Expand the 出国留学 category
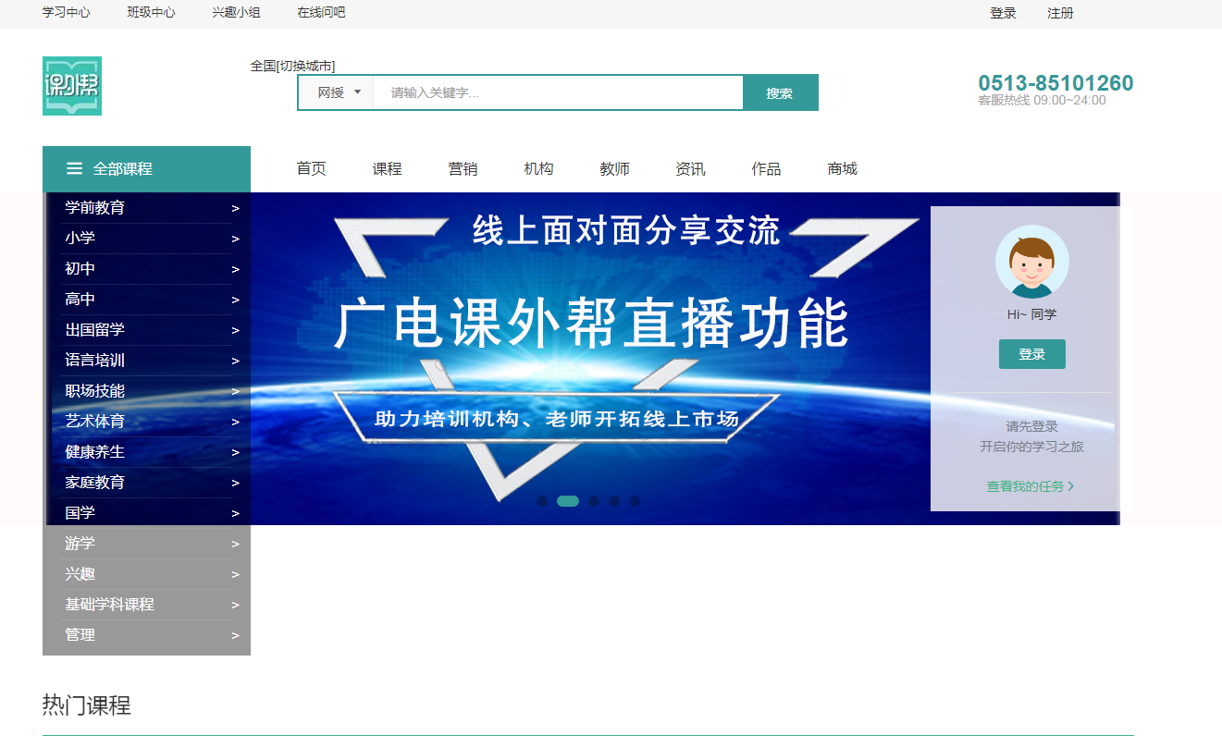The image size is (1222, 748). [95, 330]
